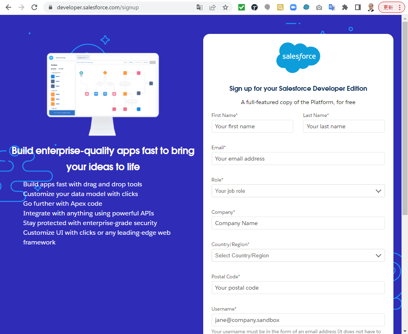This screenshot has width=408, height=334.
Task: Click the camera screenshot extension icon
Action: click(x=319, y=7)
